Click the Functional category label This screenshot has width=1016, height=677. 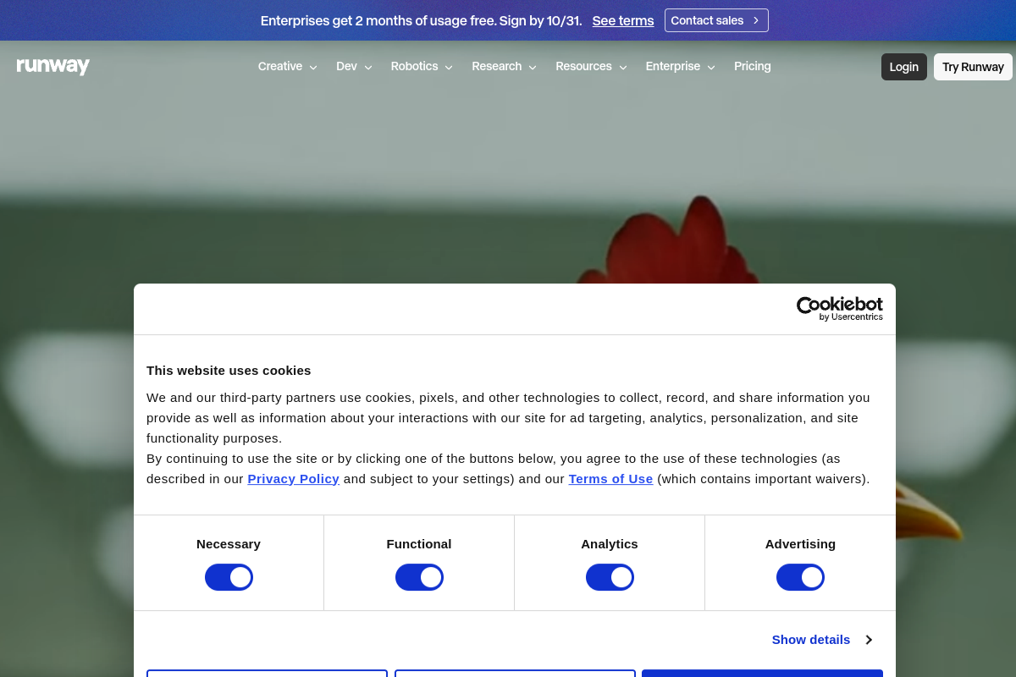coord(419,544)
